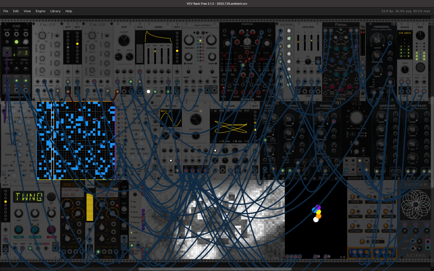The height and width of the screenshot is (271, 434).
Task: Click the EDIT knob next to TWNG display
Action: [51, 197]
